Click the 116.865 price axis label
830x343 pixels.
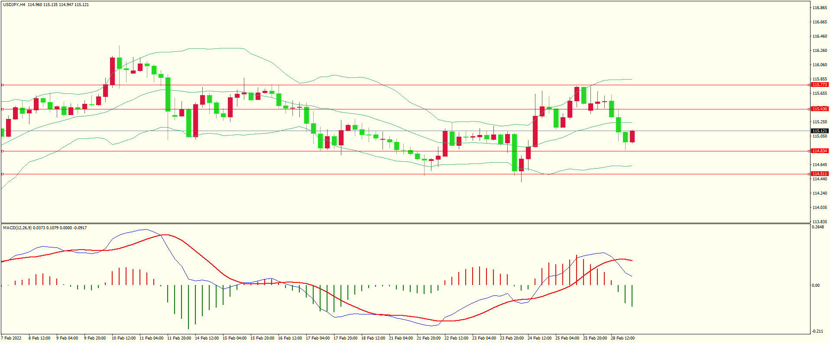(x=820, y=8)
